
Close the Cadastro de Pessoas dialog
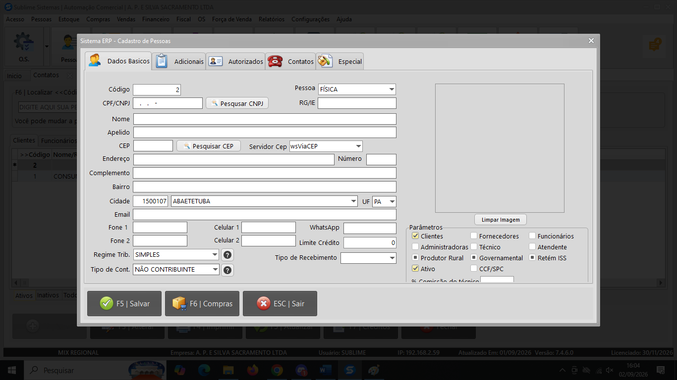coord(591,41)
